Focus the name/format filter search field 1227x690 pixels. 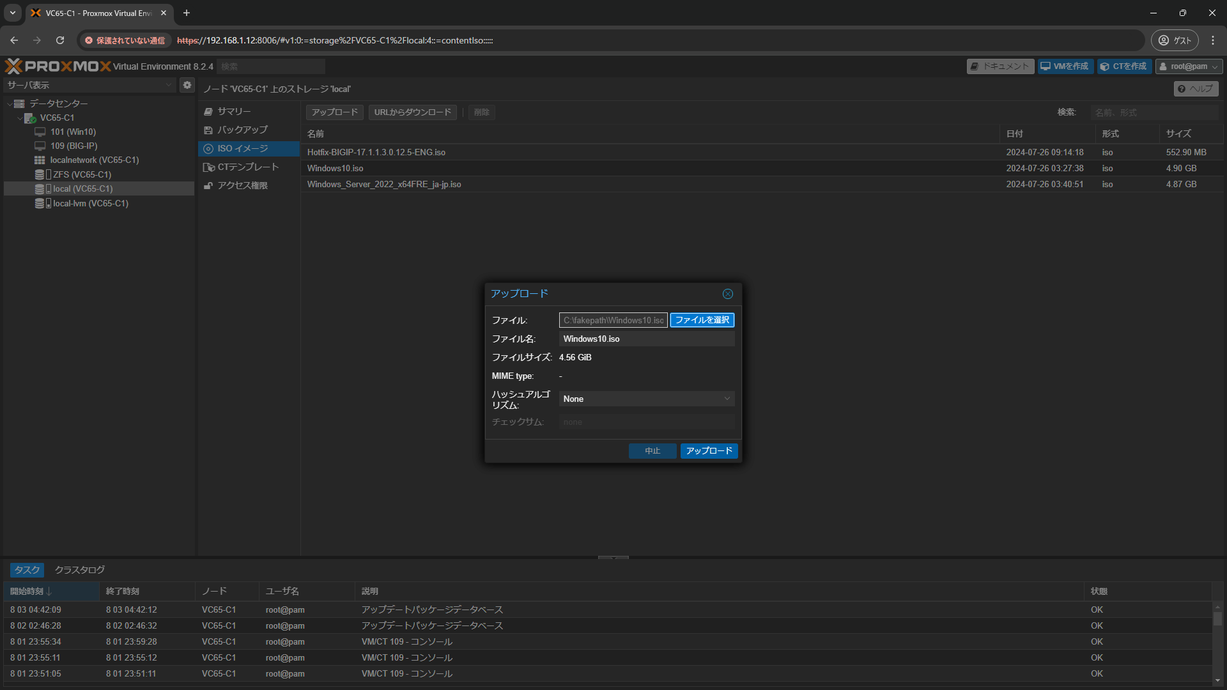(1155, 112)
